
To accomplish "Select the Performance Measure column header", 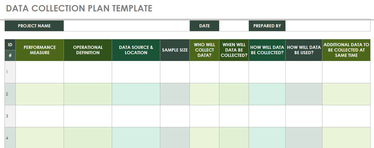I will coord(40,50).
